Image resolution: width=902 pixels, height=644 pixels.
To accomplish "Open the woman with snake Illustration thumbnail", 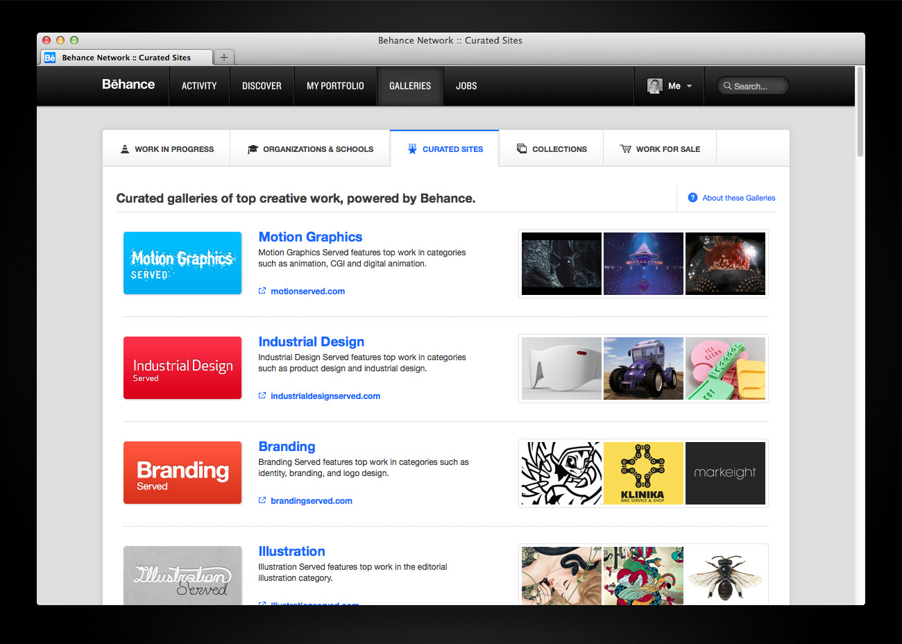I will tap(561, 576).
